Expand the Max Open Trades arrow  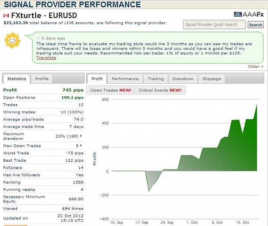[x=81, y=145]
